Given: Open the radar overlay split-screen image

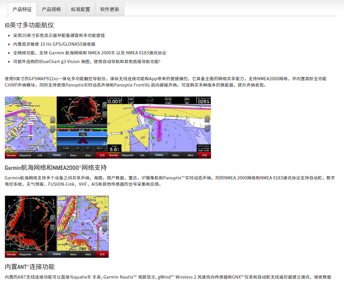Looking at the screenshot, I should 57,227.
